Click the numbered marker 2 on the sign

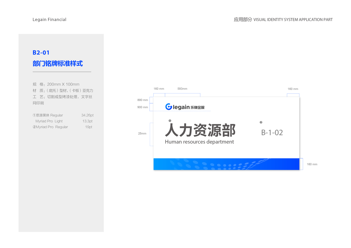point(261,122)
